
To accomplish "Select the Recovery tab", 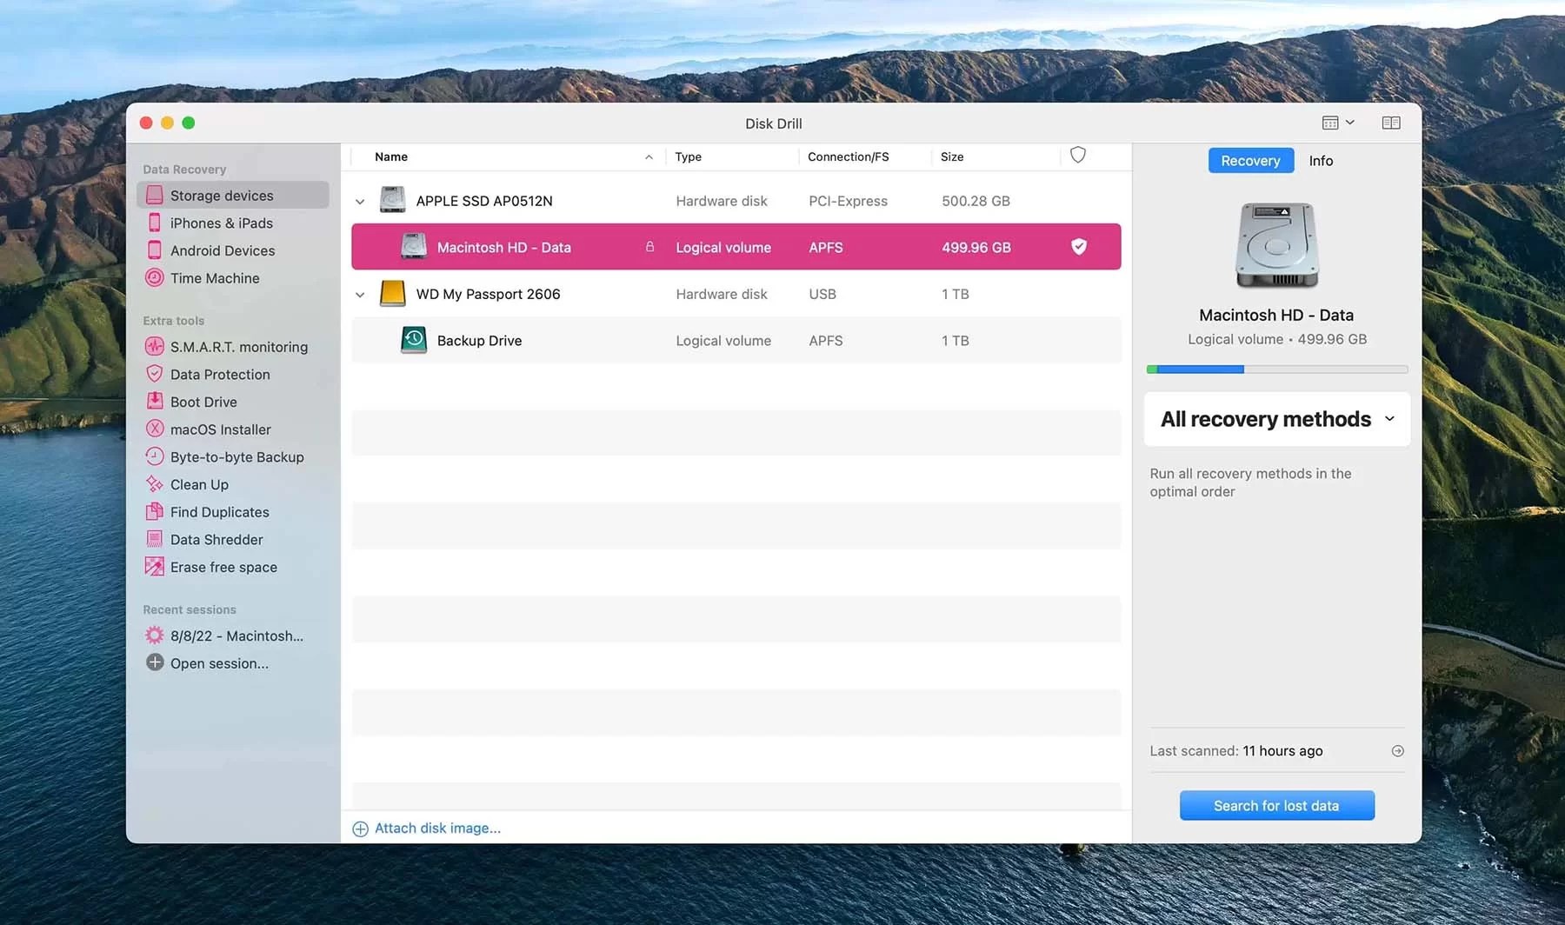I will coord(1249,160).
